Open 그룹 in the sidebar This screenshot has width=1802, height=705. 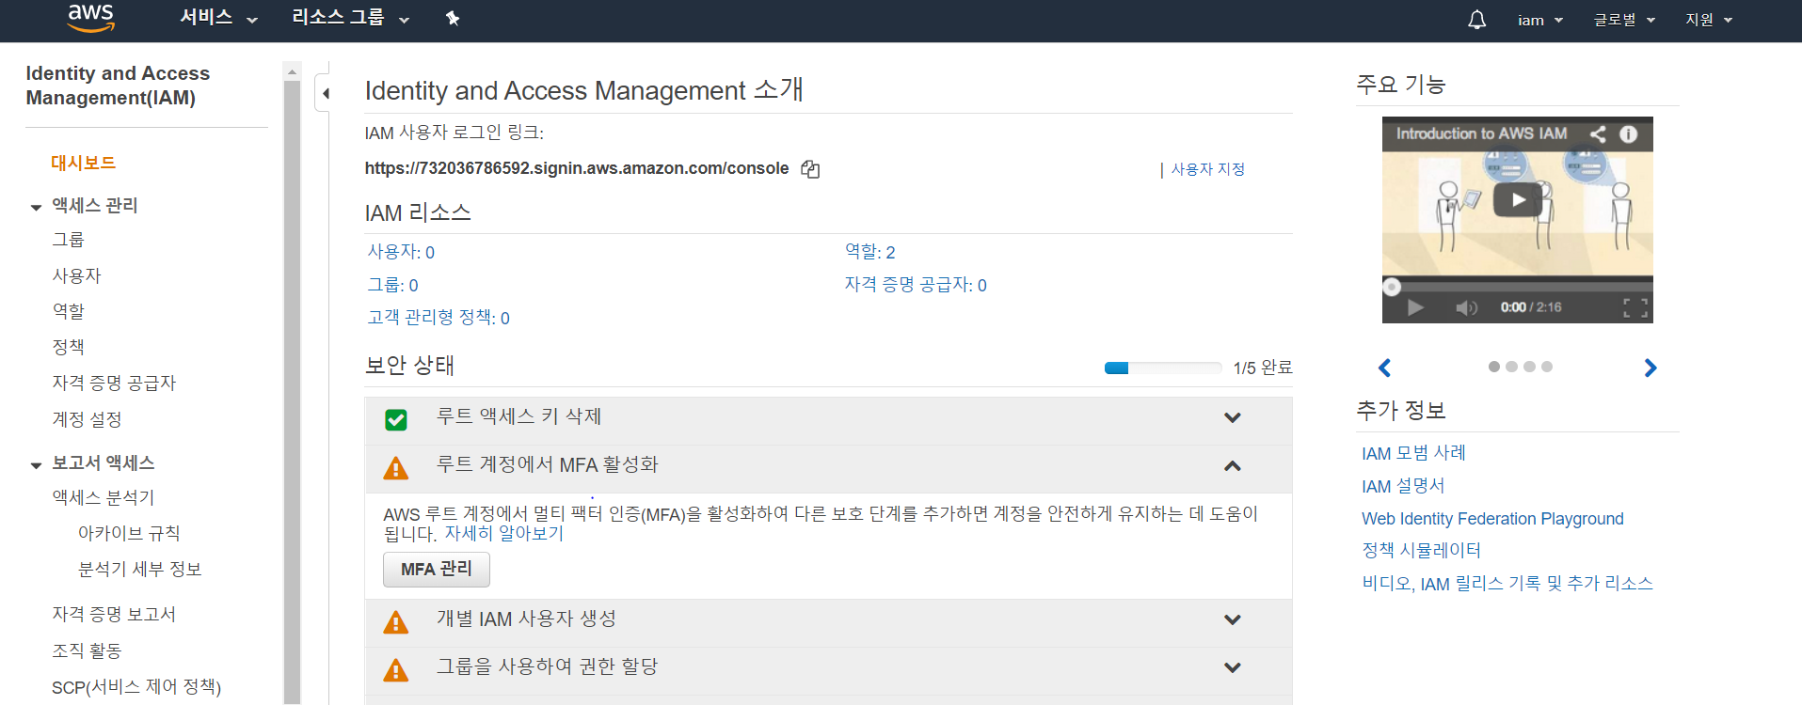tap(68, 240)
